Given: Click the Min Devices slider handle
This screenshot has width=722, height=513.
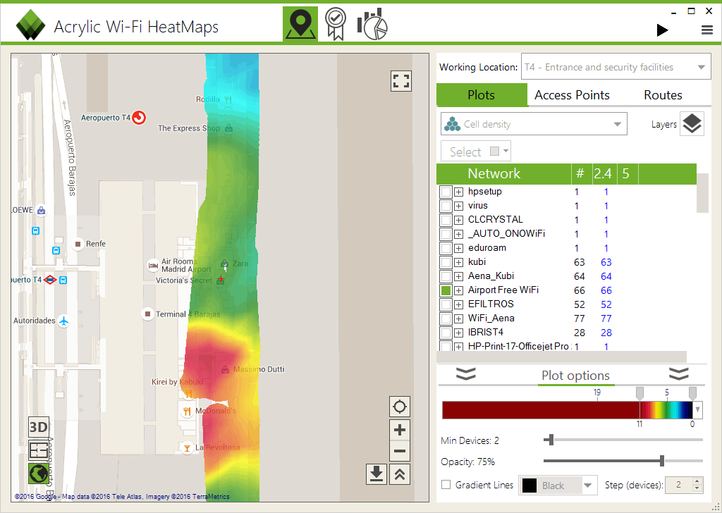Looking at the screenshot, I should 551,440.
